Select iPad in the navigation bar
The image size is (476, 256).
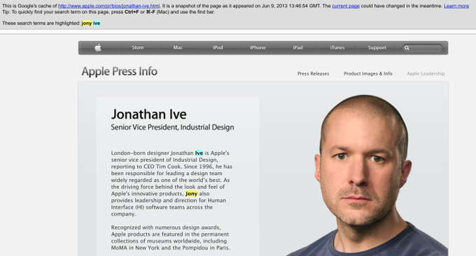tap(297, 47)
